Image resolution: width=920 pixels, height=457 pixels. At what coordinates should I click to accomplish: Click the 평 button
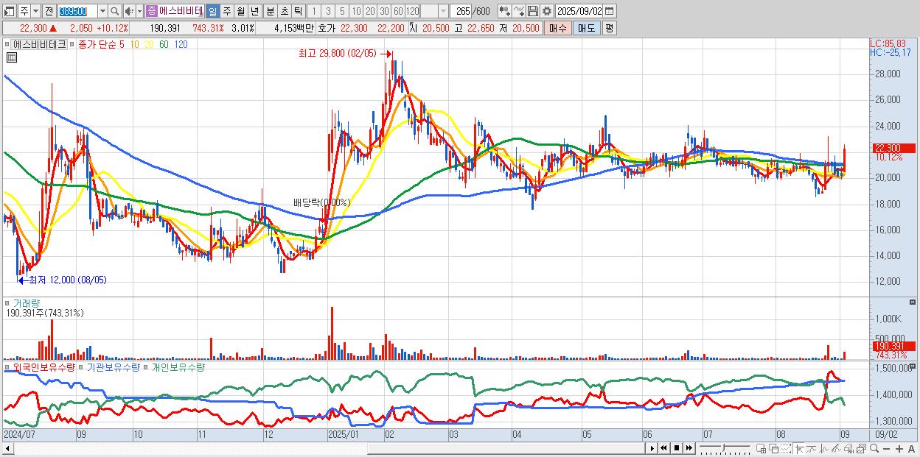click(609, 28)
